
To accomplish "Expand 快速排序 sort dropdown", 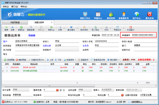I will 75,60.
